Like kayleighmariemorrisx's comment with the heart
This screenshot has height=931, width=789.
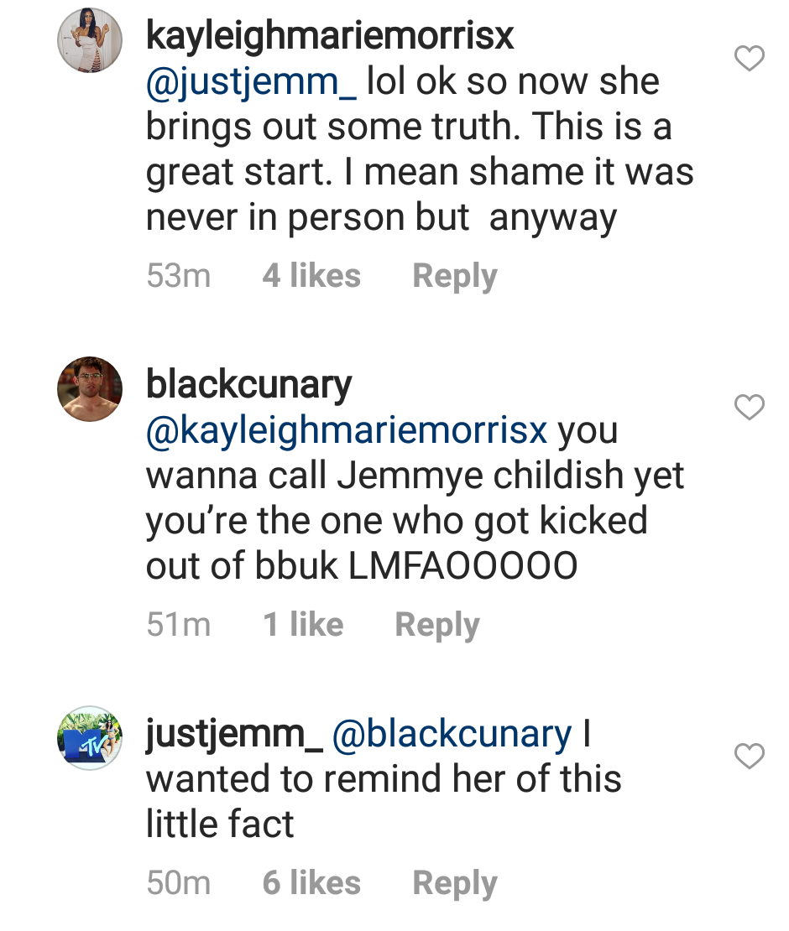point(750,58)
